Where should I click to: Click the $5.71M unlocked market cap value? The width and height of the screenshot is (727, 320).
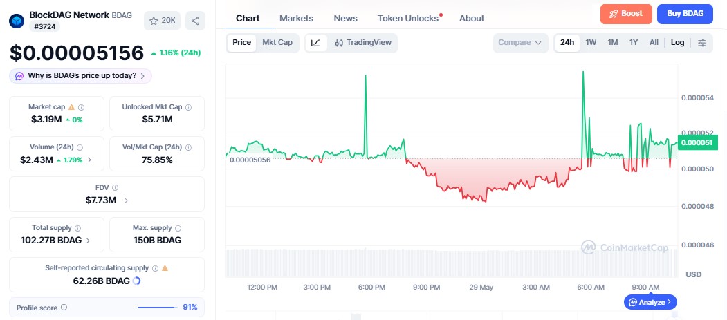157,120
